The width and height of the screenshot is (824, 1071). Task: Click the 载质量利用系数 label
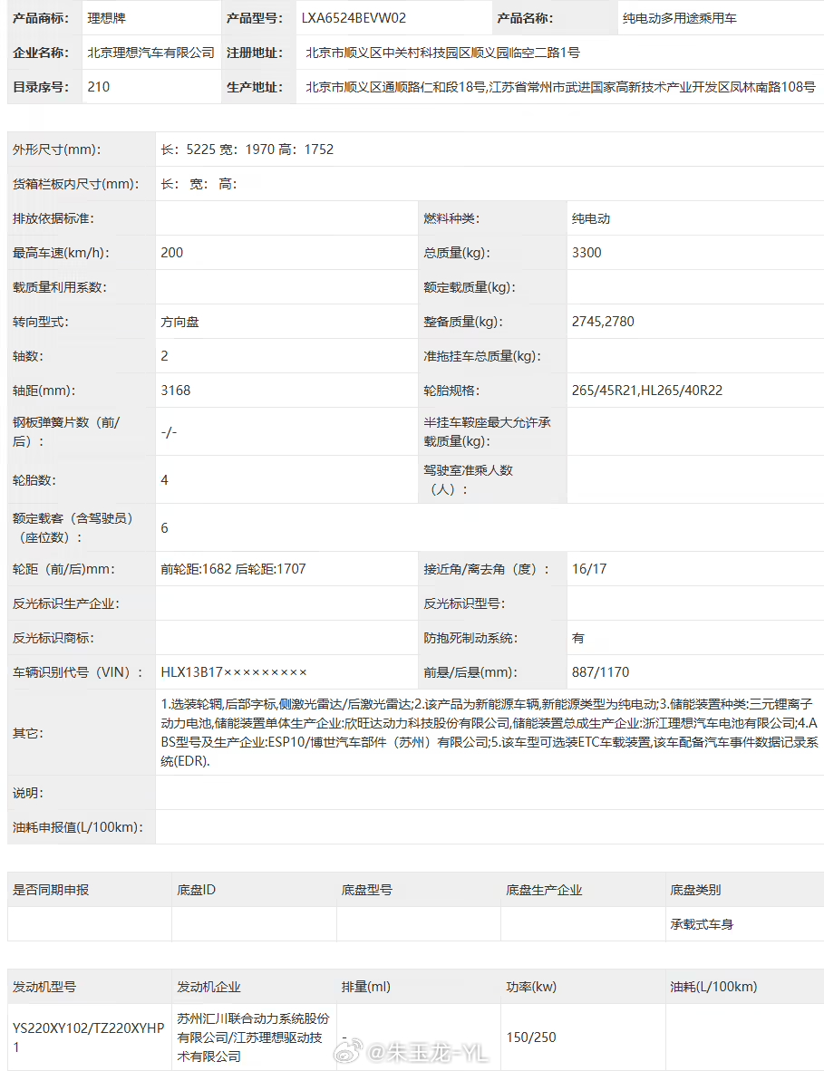click(60, 287)
